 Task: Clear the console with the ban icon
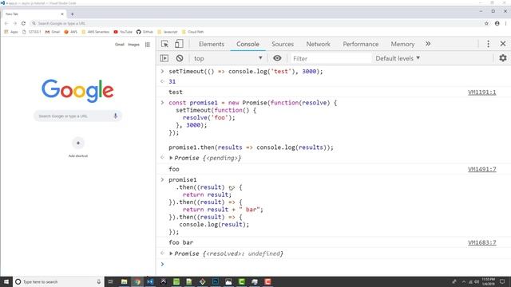point(180,58)
